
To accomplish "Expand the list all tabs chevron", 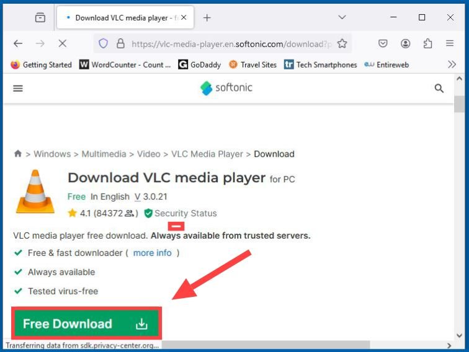I will coord(342,17).
